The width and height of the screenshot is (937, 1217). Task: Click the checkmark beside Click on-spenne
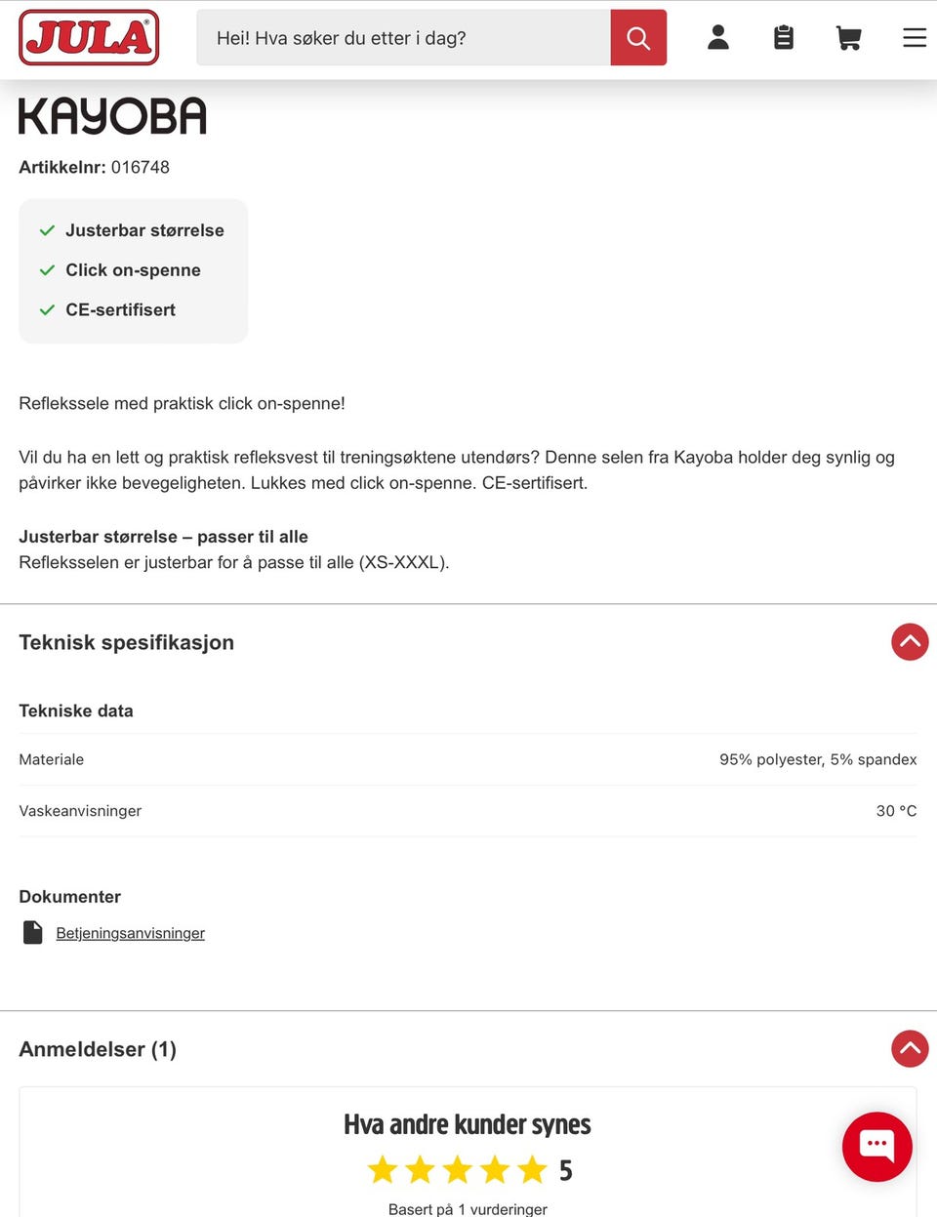(46, 269)
